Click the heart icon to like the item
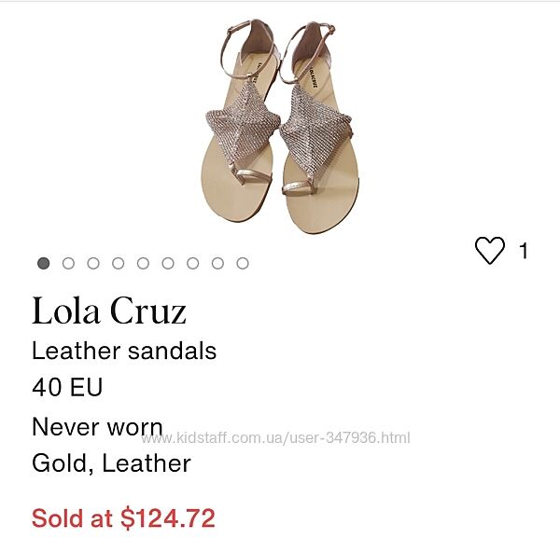The width and height of the screenshot is (560, 552). (489, 251)
